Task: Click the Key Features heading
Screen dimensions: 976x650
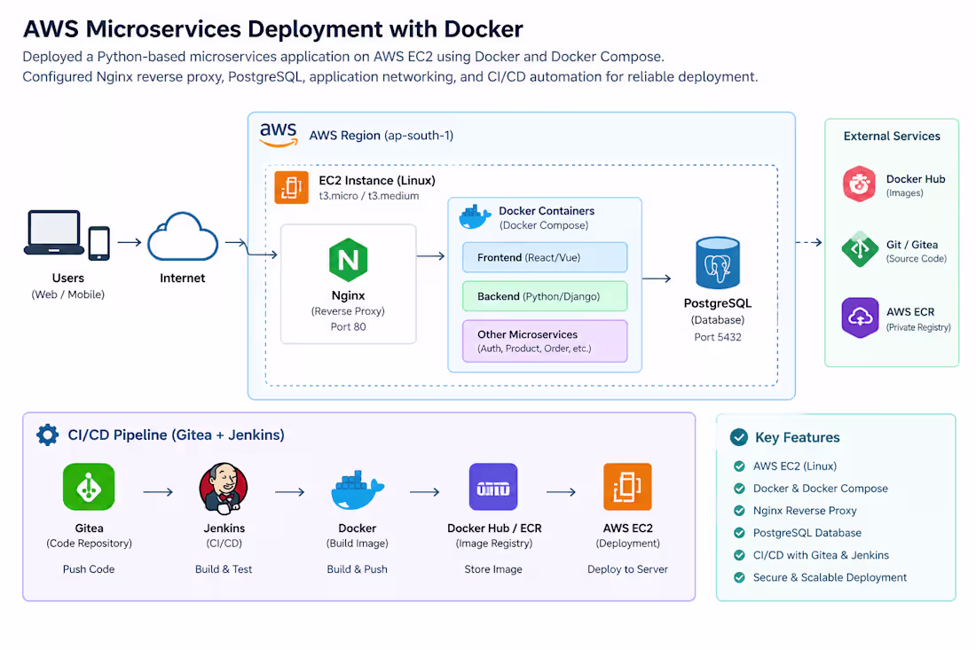Action: [x=798, y=437]
